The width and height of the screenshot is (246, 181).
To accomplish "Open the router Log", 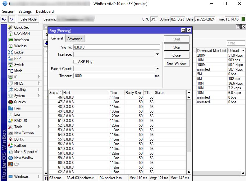I will [x=17, y=114].
